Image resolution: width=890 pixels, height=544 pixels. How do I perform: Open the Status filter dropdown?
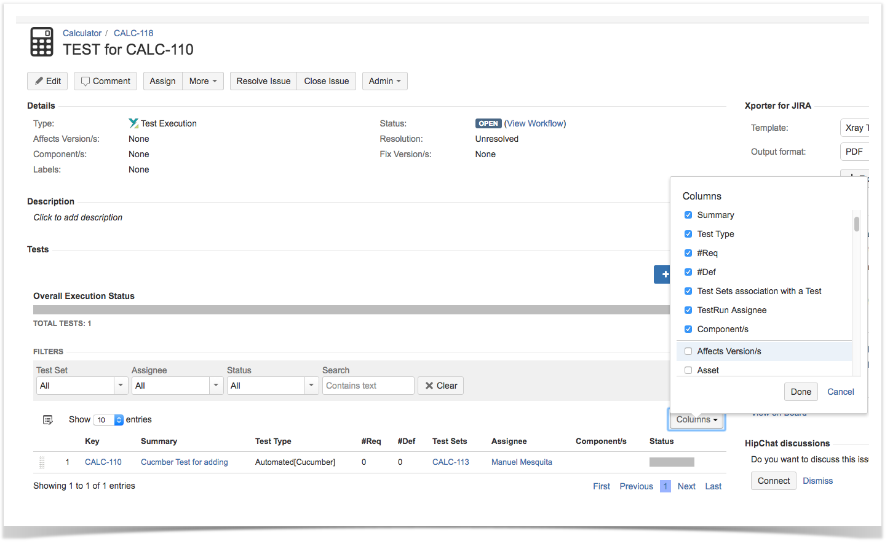(272, 386)
